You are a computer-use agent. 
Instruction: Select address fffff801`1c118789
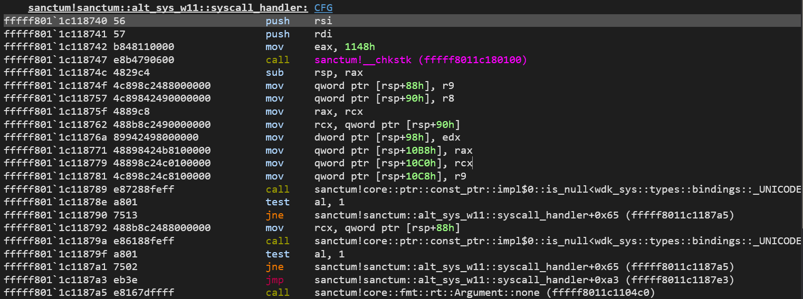56,189
